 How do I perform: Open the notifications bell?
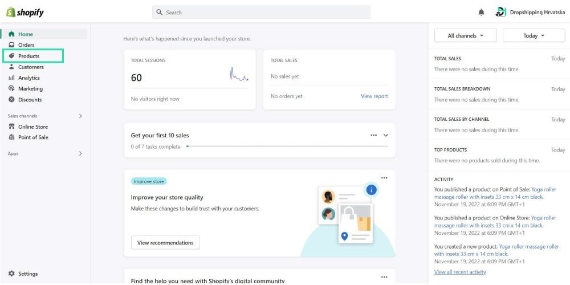tap(481, 13)
